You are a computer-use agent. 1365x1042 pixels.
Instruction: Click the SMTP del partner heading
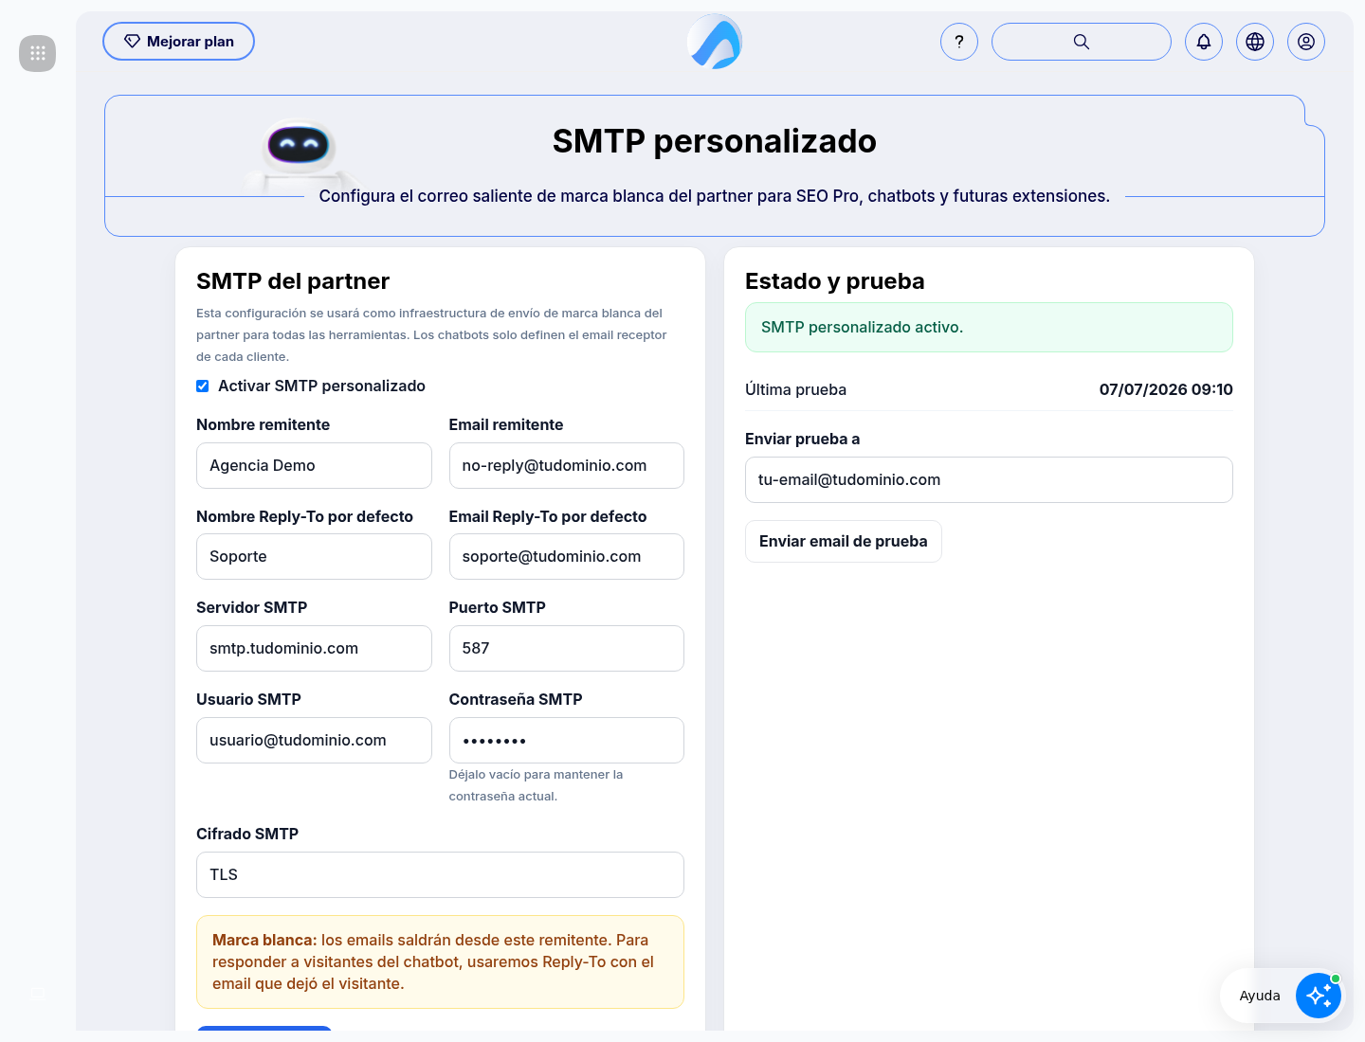(x=293, y=281)
